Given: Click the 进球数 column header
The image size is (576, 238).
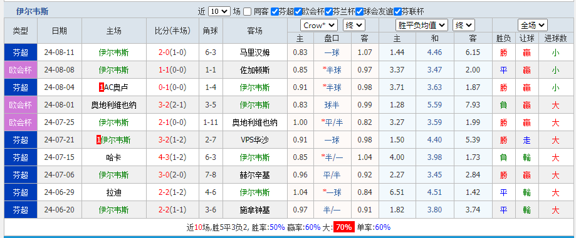Looking at the screenshot, I should pos(555,38).
